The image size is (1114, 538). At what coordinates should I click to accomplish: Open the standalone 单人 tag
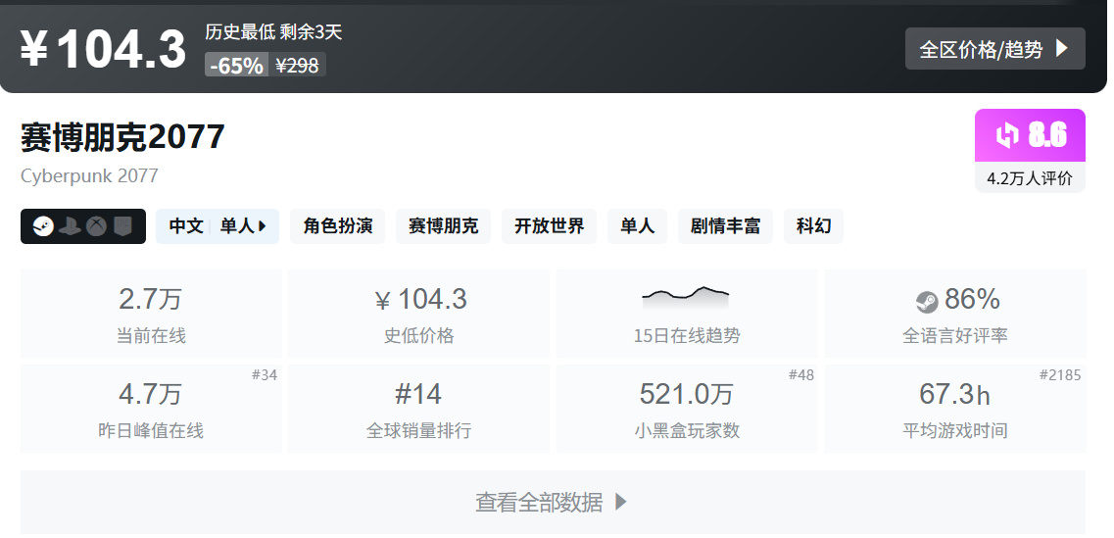(637, 226)
